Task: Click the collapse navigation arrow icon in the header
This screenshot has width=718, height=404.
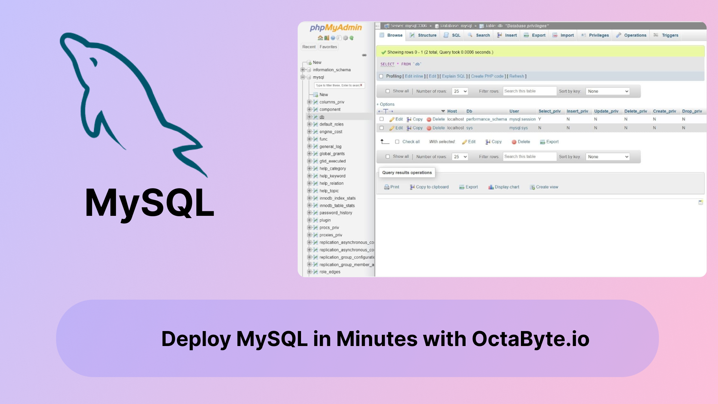Action: coord(378,26)
